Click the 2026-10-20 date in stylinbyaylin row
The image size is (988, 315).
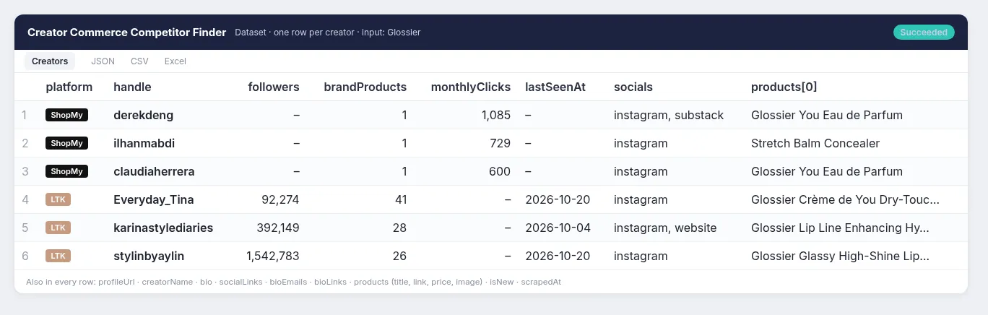coord(558,256)
